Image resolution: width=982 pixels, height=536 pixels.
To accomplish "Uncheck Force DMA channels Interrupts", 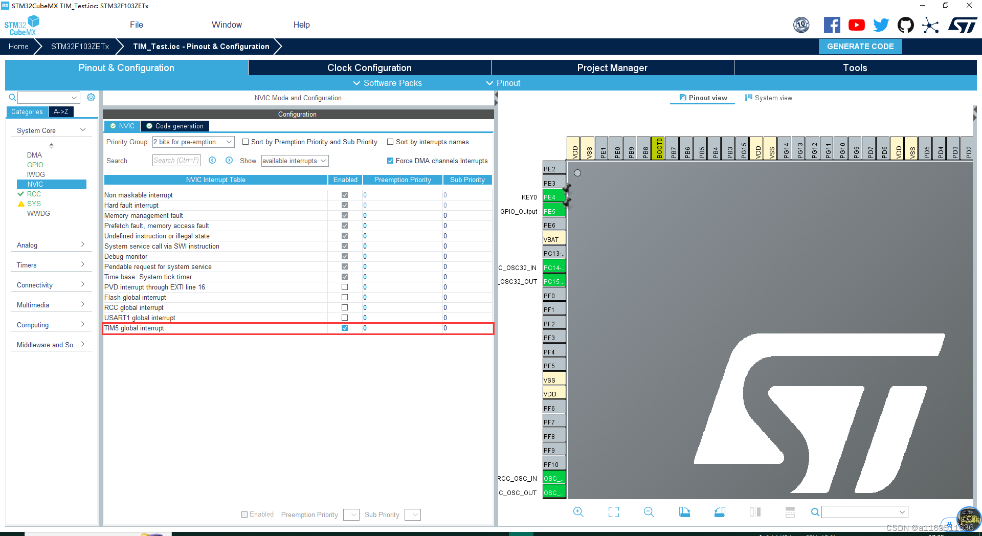I will (x=390, y=161).
